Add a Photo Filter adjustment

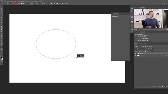[x=144, y=38]
